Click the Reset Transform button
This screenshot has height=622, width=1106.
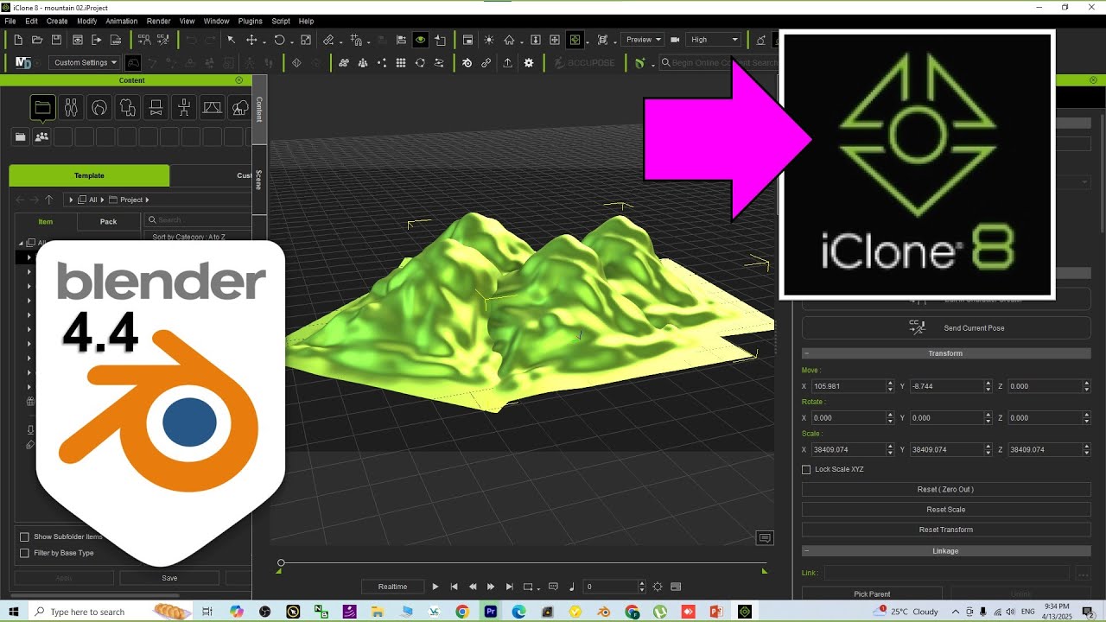(946, 530)
